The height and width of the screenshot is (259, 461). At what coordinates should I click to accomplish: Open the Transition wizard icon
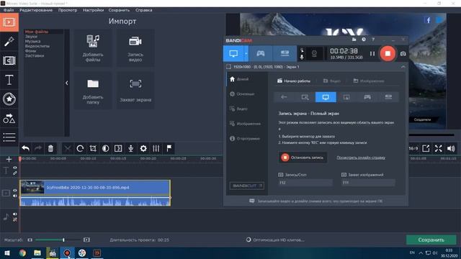tap(118, 149)
